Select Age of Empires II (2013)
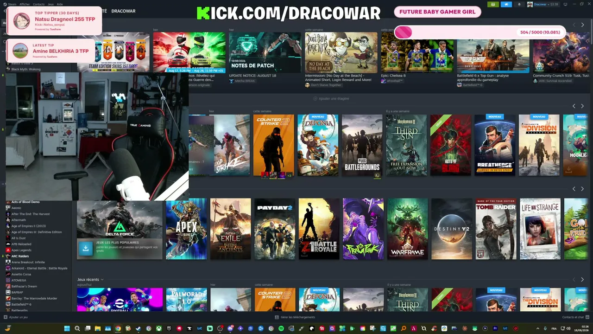This screenshot has width=593, height=334. [29, 226]
